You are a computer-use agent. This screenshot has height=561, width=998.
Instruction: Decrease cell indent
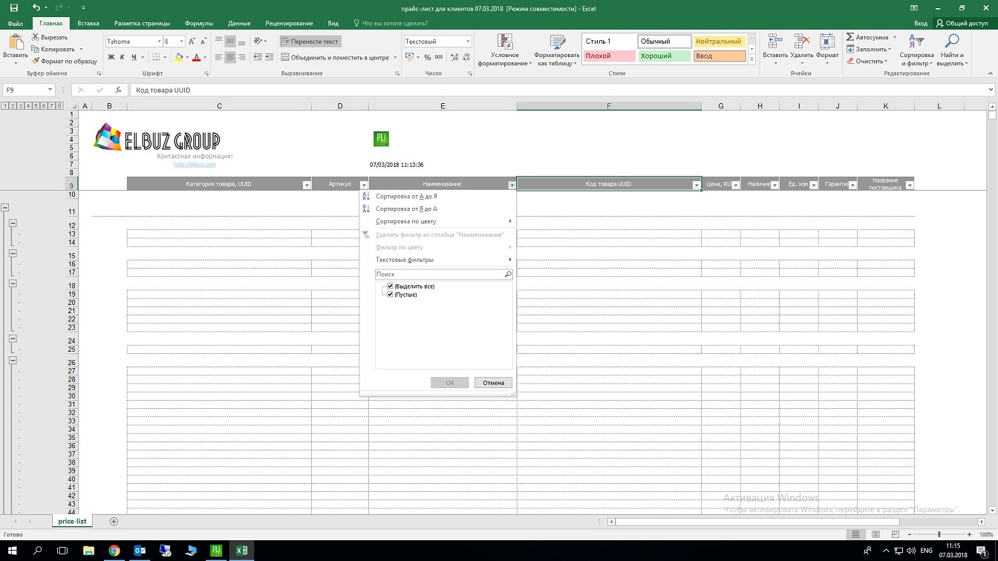point(258,57)
